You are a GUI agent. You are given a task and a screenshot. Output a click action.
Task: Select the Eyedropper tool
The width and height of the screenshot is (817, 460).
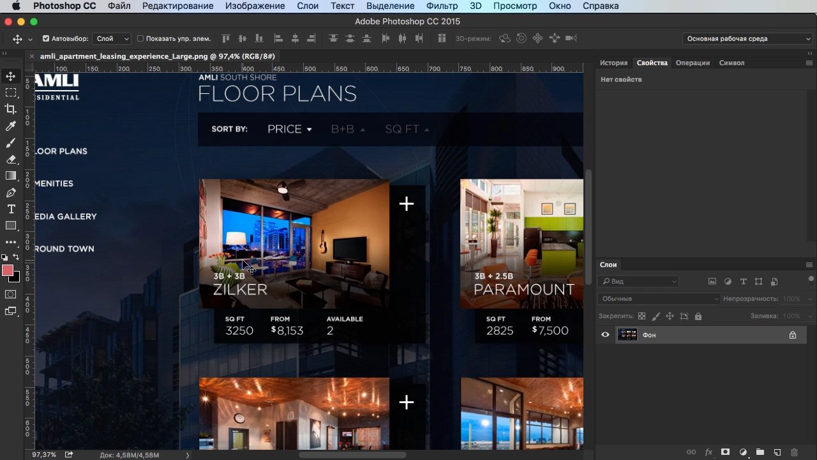pyautogui.click(x=11, y=126)
